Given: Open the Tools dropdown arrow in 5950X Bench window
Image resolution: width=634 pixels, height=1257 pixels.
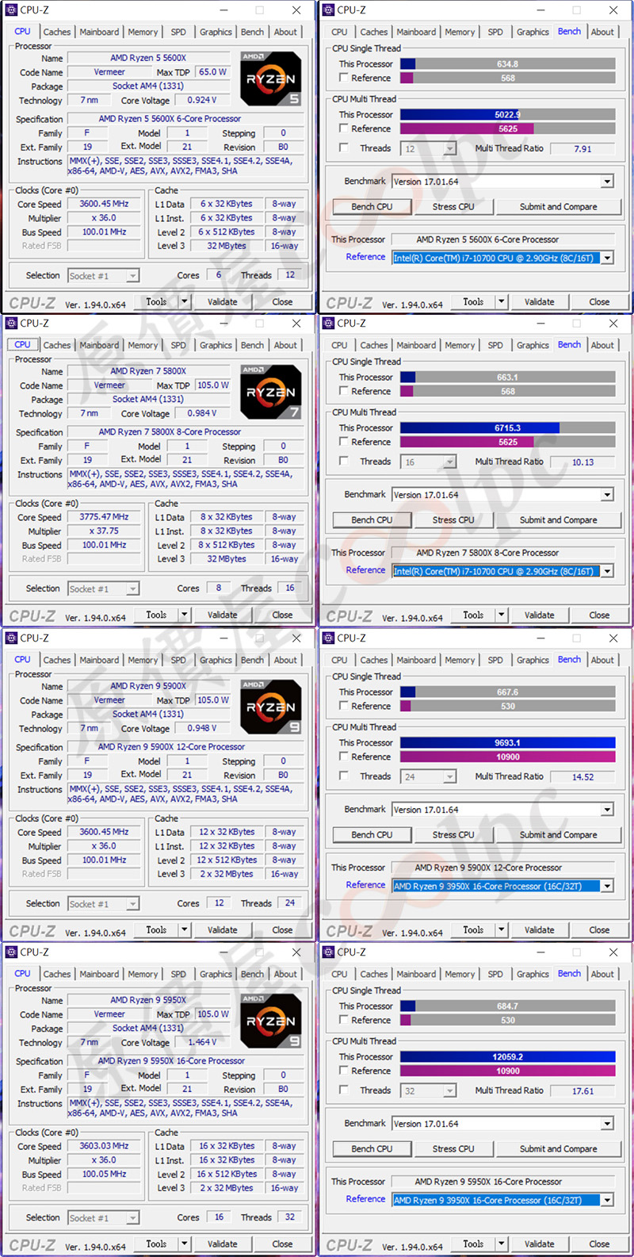Looking at the screenshot, I should coord(502,1244).
